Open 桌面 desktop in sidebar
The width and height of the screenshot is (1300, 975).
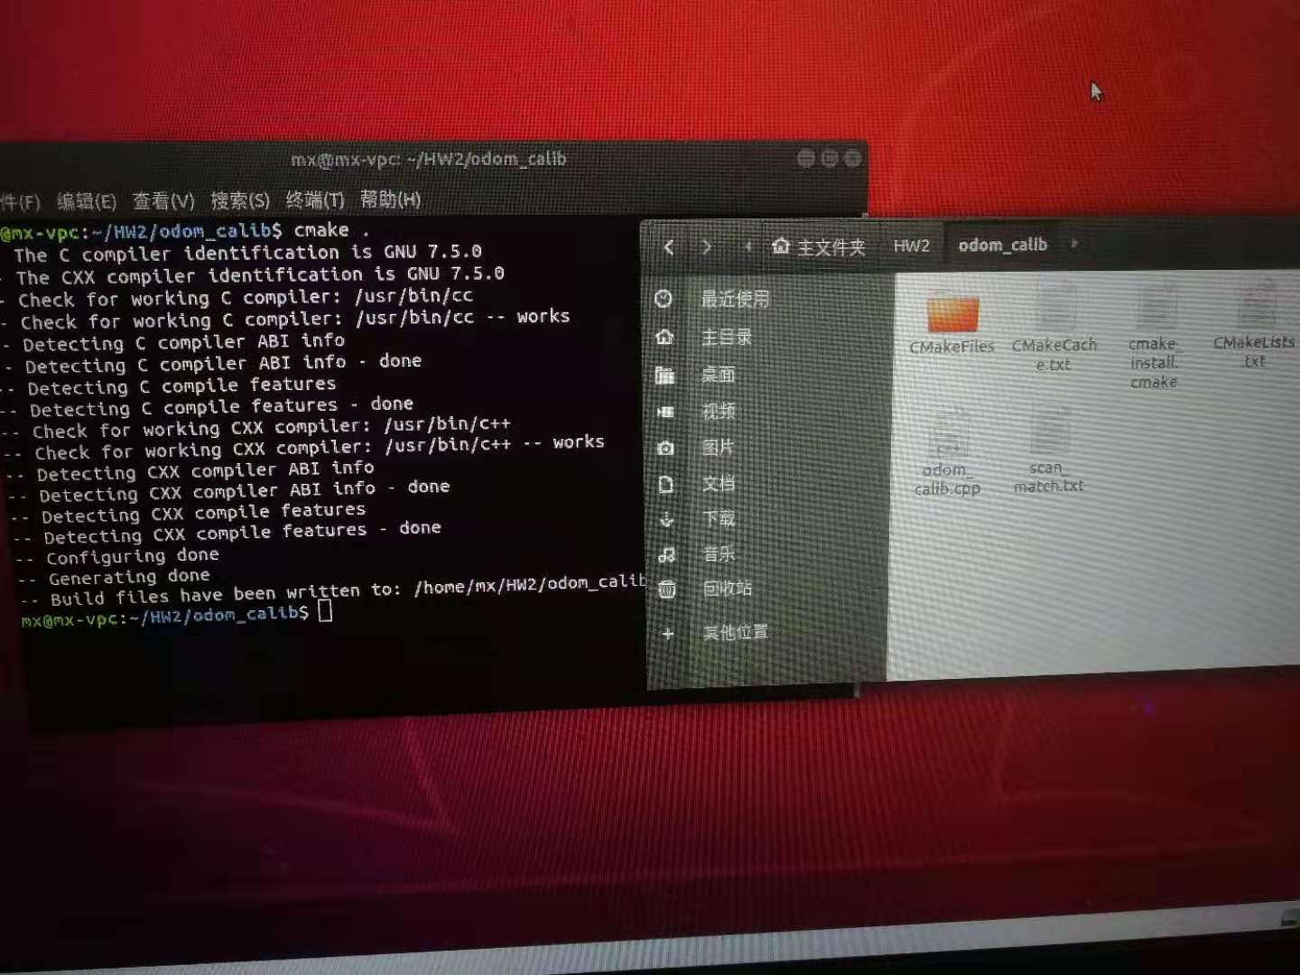719,375
